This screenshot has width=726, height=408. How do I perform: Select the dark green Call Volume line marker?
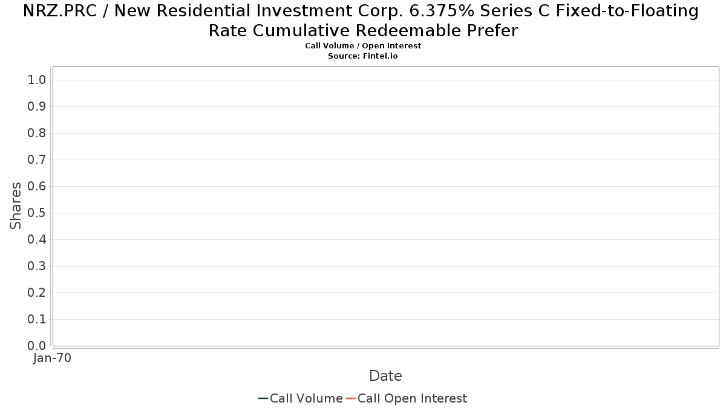pos(263,398)
